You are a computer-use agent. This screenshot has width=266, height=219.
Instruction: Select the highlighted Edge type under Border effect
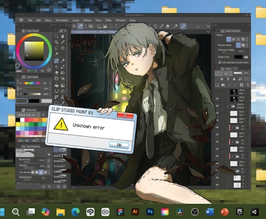(x=238, y=45)
